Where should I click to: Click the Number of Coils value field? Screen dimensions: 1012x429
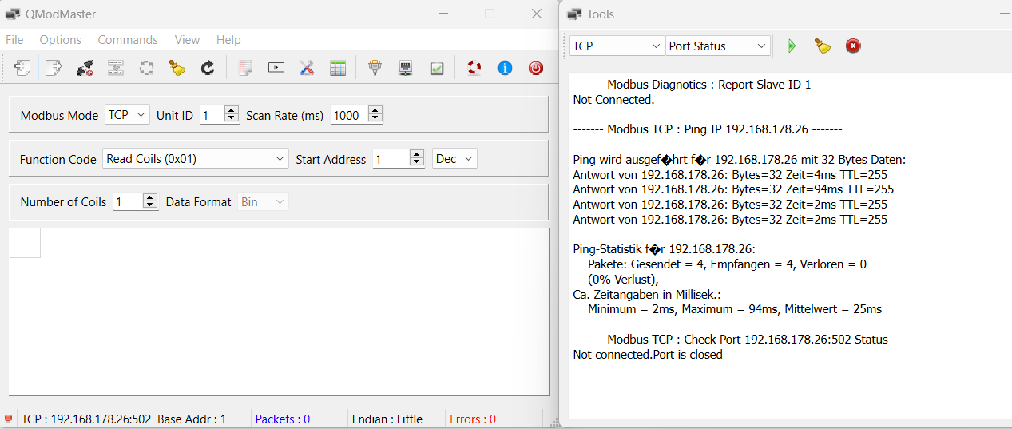point(128,202)
